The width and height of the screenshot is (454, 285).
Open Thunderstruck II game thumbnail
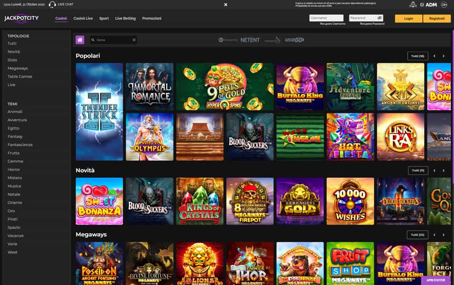pyautogui.click(x=99, y=112)
